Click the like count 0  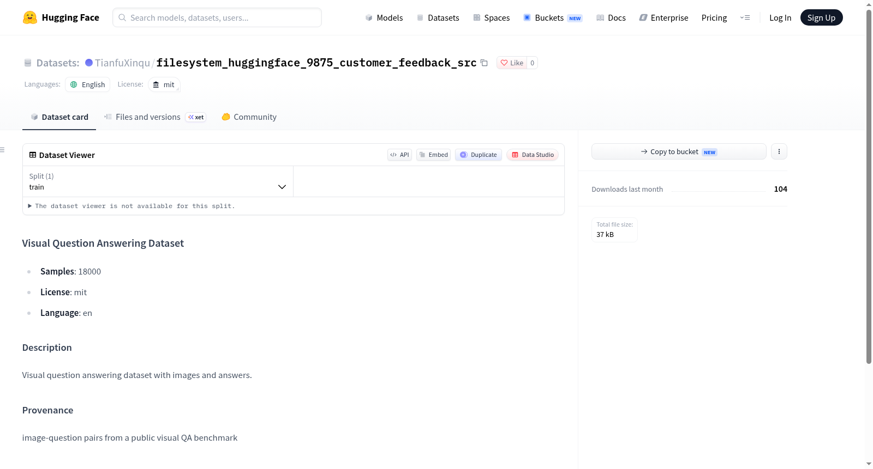[x=533, y=63]
